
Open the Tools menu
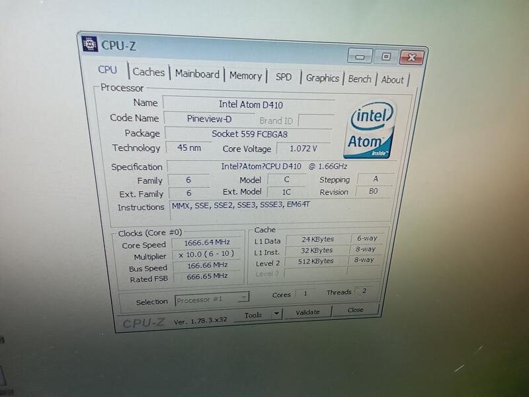(254, 314)
